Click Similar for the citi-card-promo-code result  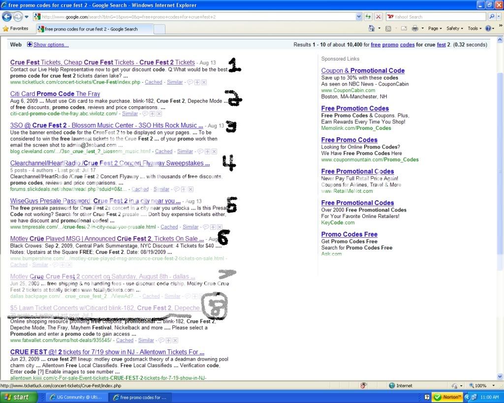130,114
